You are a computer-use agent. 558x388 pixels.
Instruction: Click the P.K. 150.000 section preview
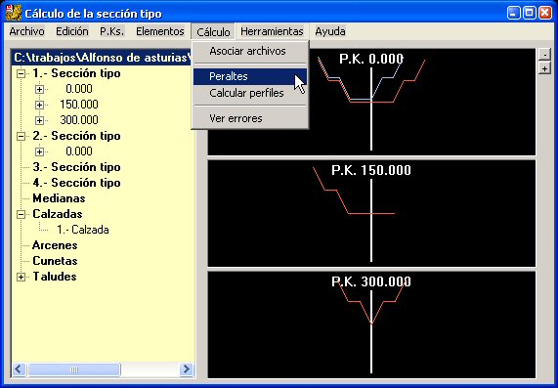(371, 213)
